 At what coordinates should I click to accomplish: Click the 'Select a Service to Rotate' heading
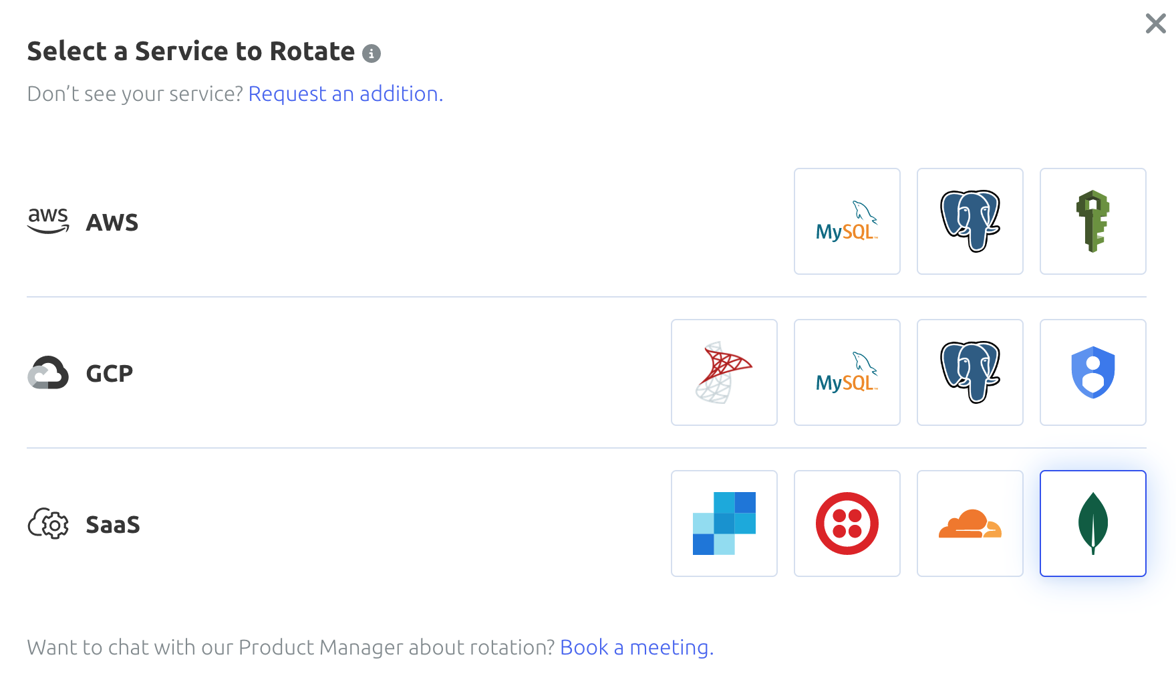[190, 51]
